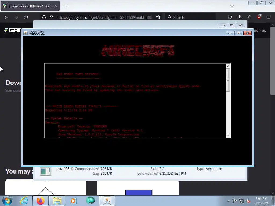Click the second recommended game thumbnail with blue block
The height and width of the screenshot is (206, 275).
click(138, 188)
